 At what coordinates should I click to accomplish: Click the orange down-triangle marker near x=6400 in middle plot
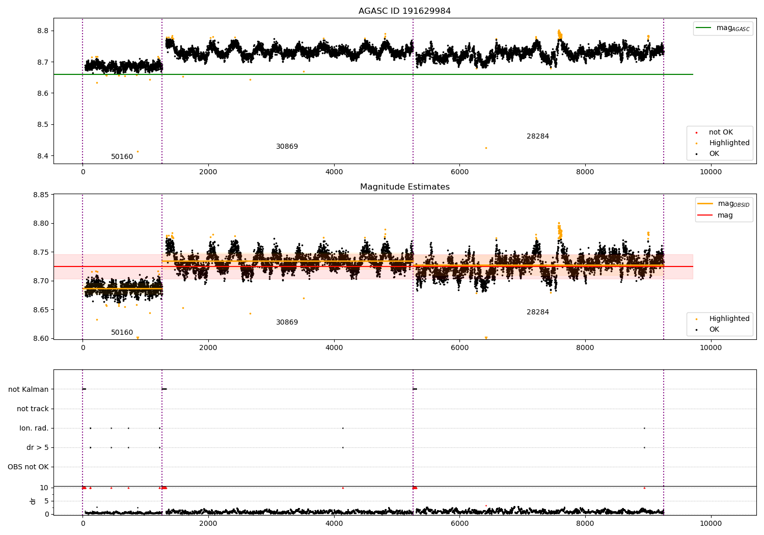pyautogui.click(x=486, y=337)
